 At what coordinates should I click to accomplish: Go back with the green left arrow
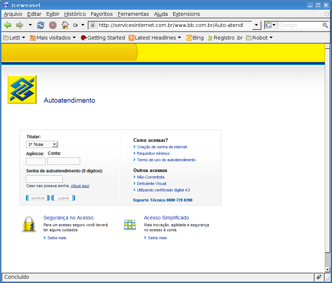coord(8,25)
